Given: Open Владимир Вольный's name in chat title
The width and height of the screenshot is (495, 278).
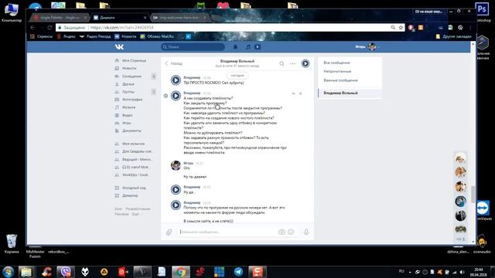Looking at the screenshot, I should [237, 61].
